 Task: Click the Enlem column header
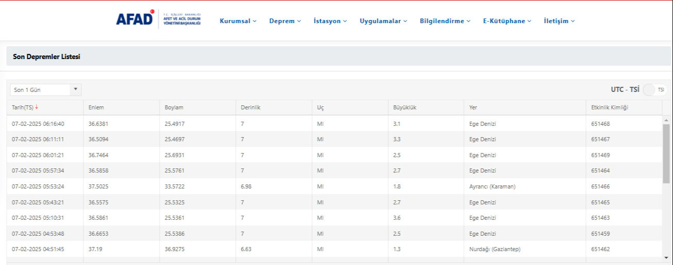point(96,107)
